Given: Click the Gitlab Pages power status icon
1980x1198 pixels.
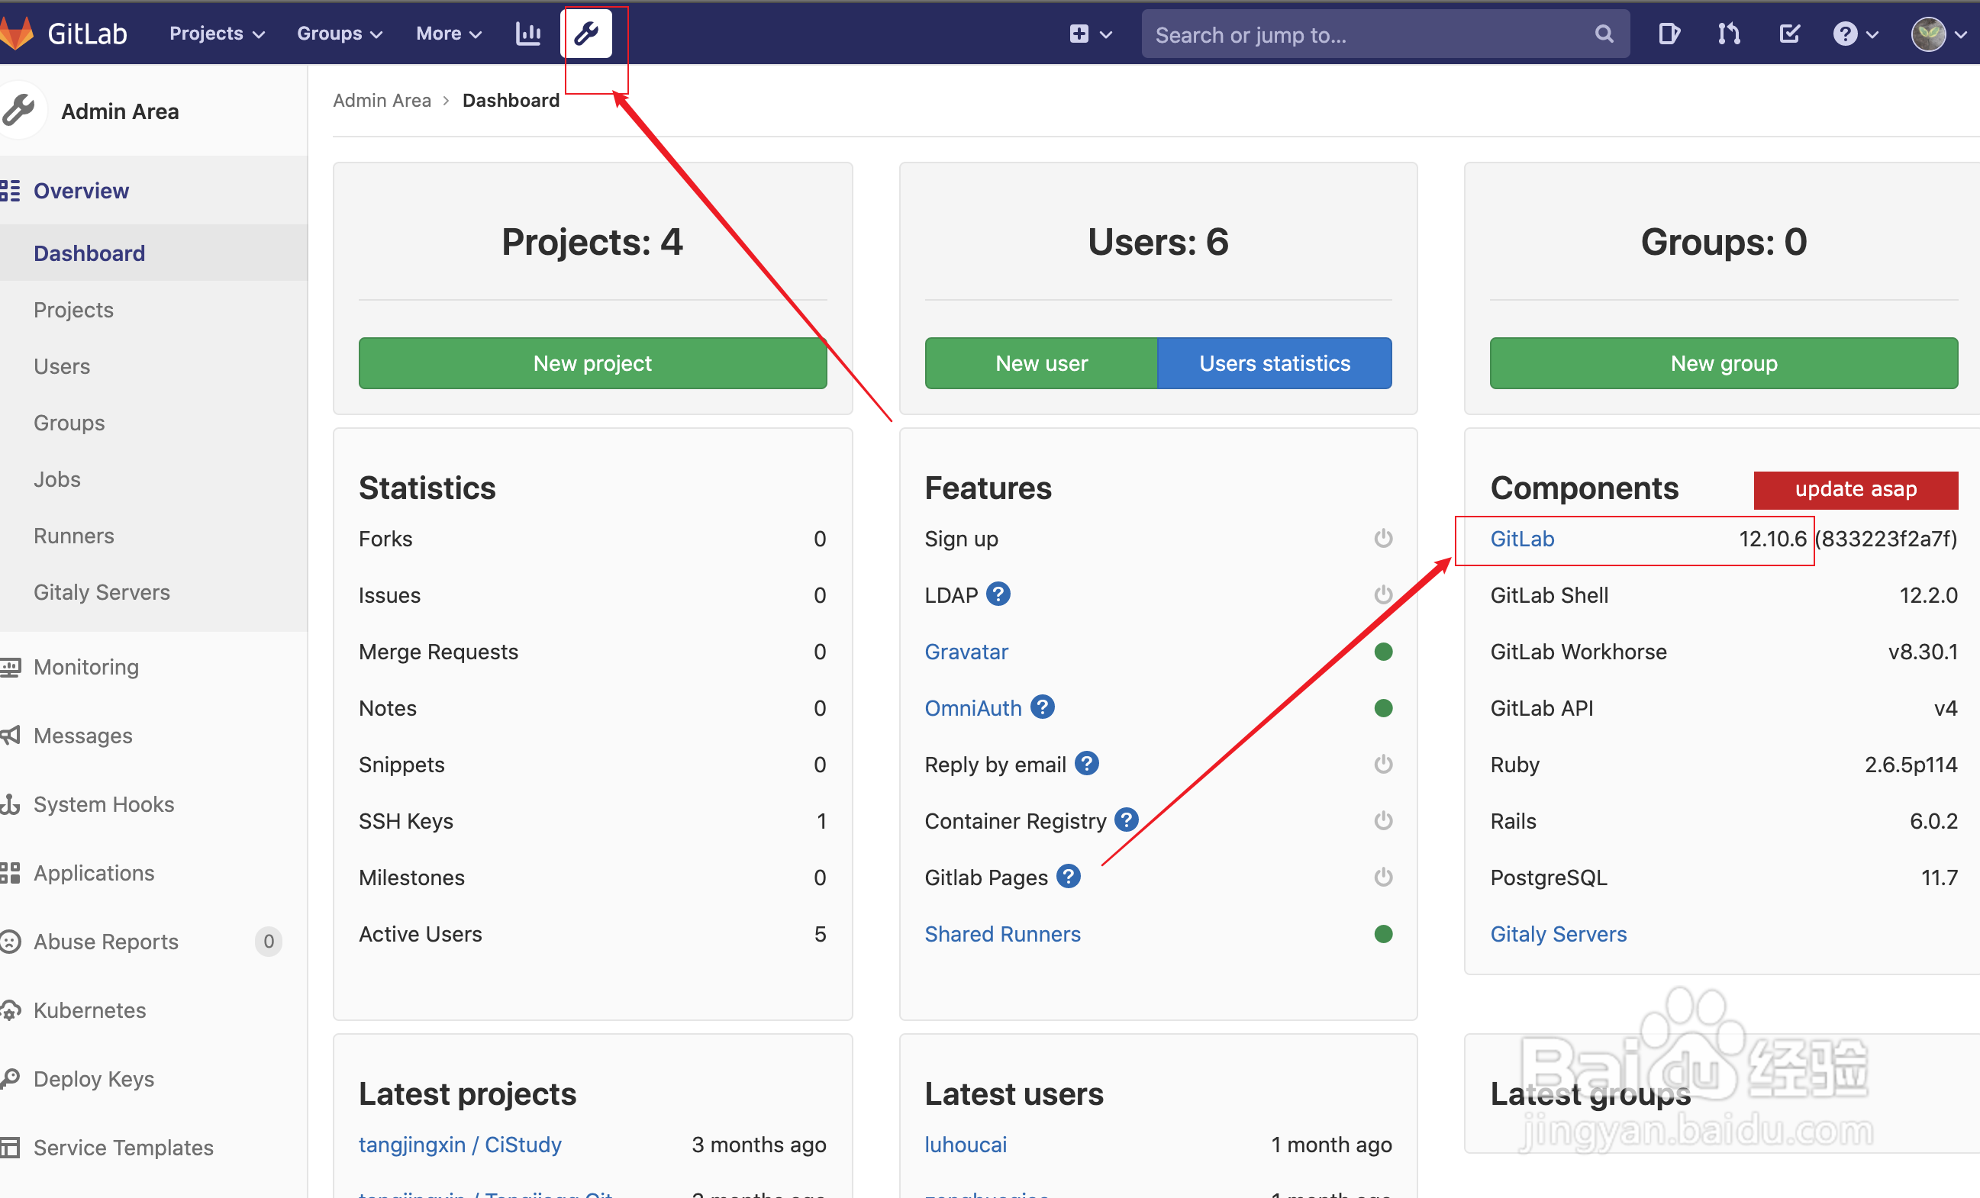Looking at the screenshot, I should 1383,877.
